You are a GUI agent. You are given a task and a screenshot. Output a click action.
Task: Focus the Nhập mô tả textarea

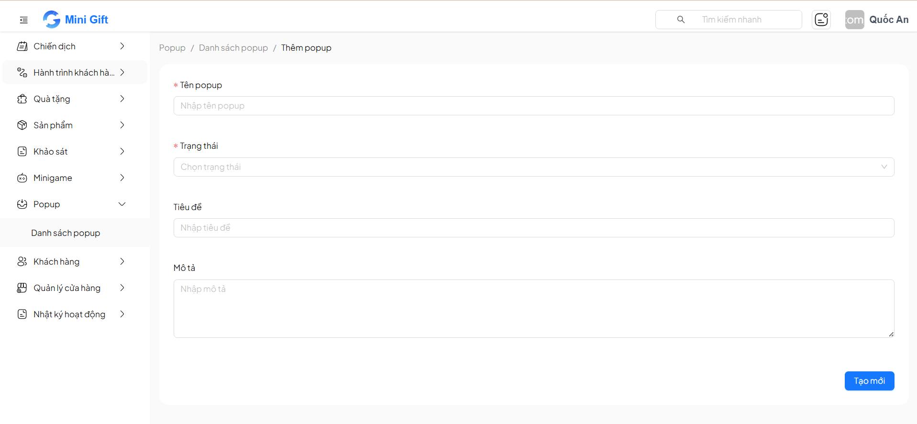point(533,309)
